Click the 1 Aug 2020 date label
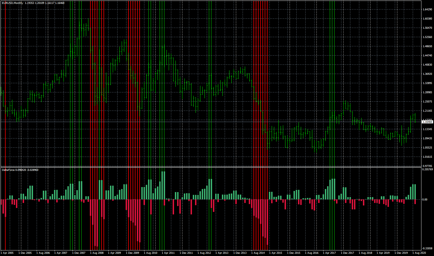The width and height of the screenshot is (434, 256). pyautogui.click(x=419, y=253)
